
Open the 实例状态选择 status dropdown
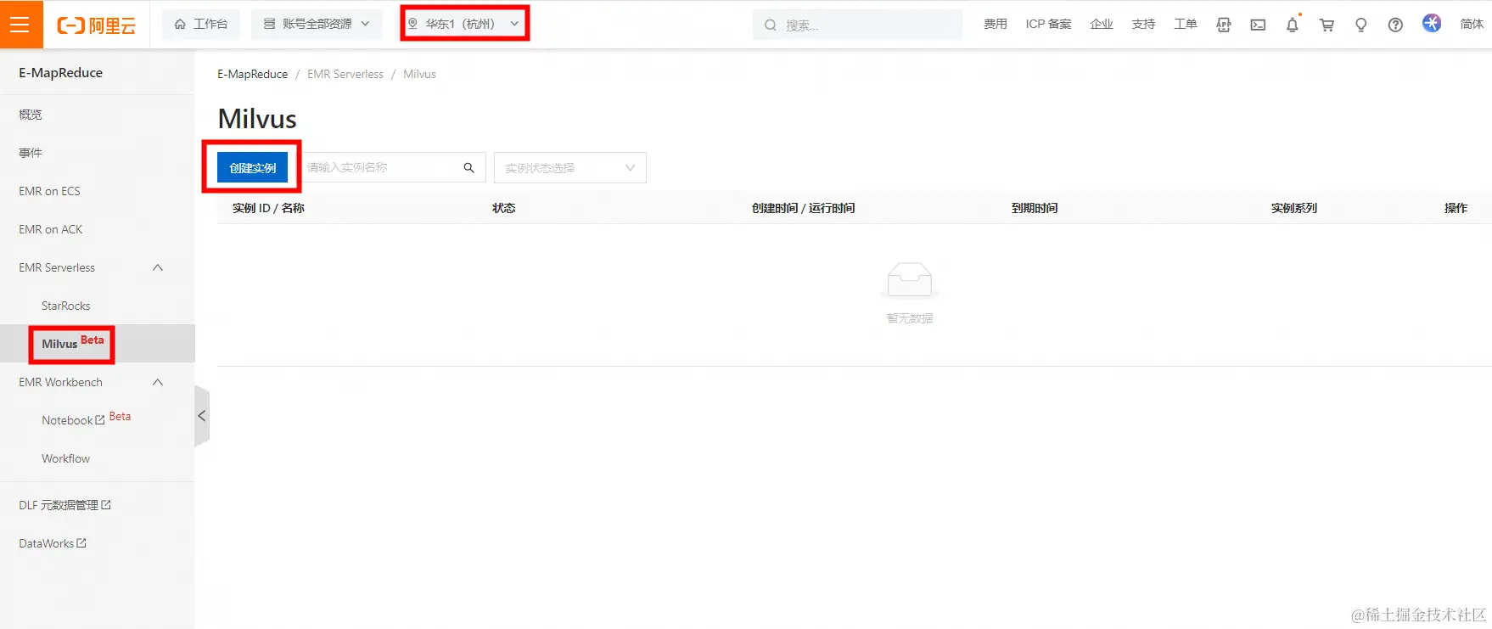tap(570, 167)
